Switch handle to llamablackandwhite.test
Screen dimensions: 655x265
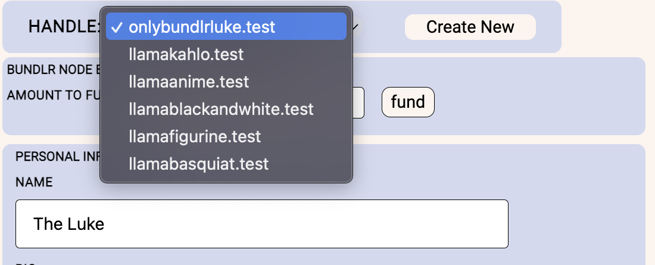tap(221, 109)
